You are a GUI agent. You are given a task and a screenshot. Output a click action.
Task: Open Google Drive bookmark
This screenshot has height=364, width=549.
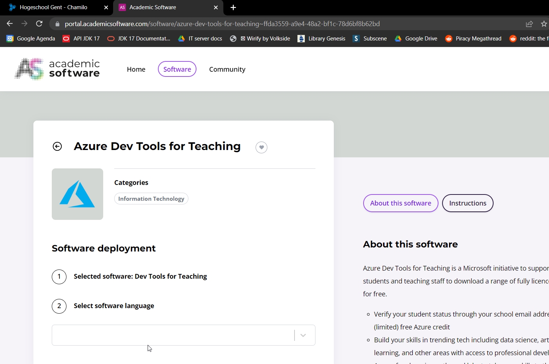tap(416, 39)
